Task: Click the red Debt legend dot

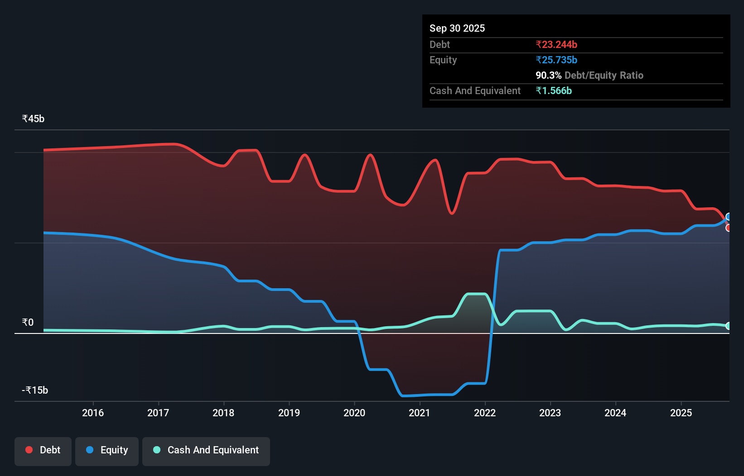Action: pos(29,450)
